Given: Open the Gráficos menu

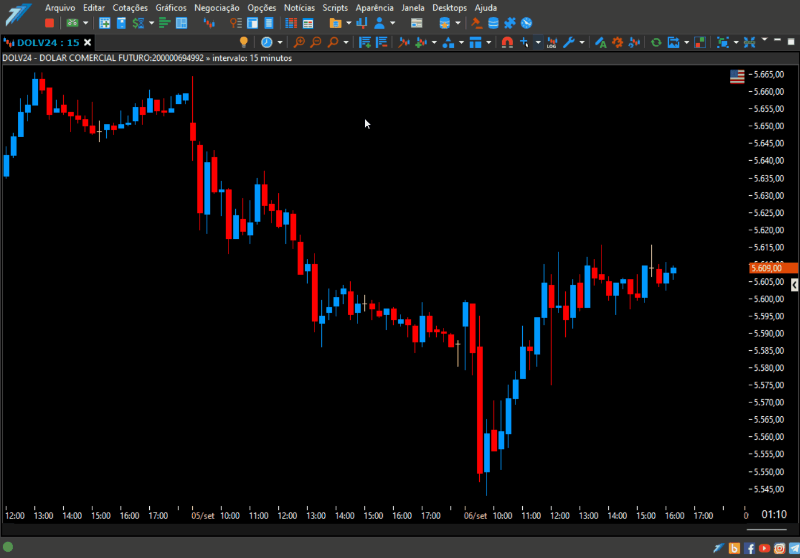Looking at the screenshot, I should (171, 7).
